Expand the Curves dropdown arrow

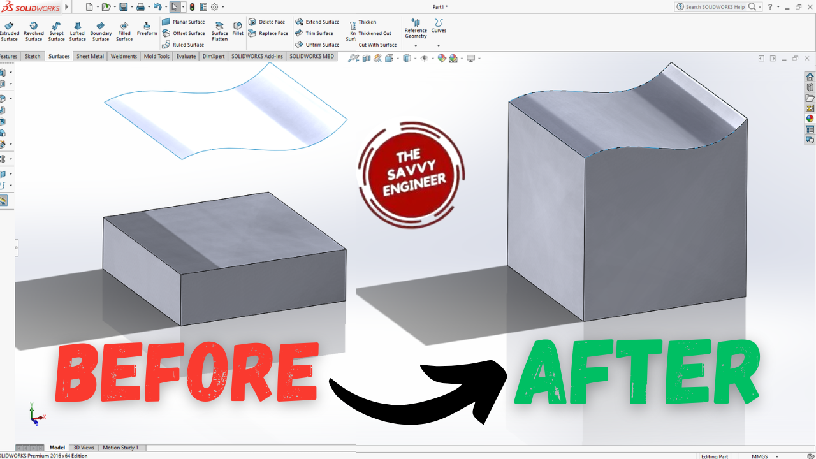(x=439, y=45)
